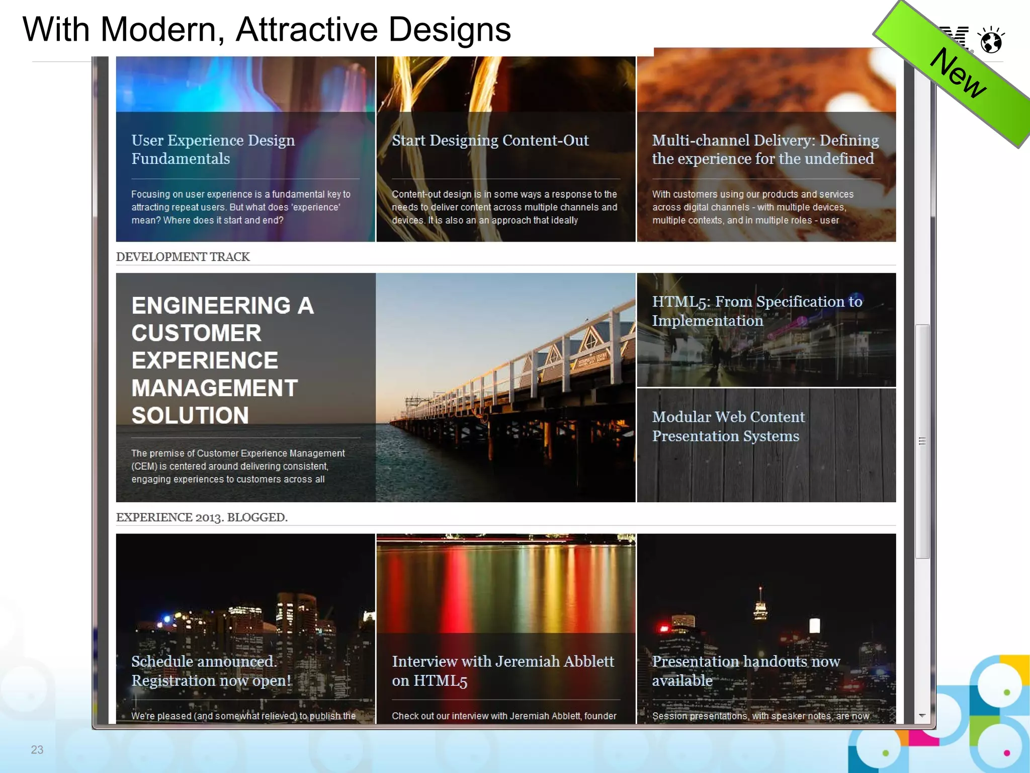Click the IBM smarter planet globe icon
Image resolution: width=1030 pixels, height=773 pixels.
(991, 39)
